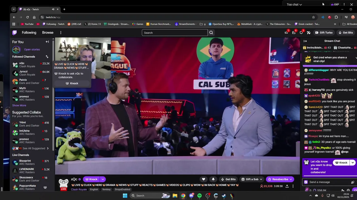Open the StreamElements bookmark
Image resolution: width=357 pixels, height=200 pixels.
click(185, 24)
